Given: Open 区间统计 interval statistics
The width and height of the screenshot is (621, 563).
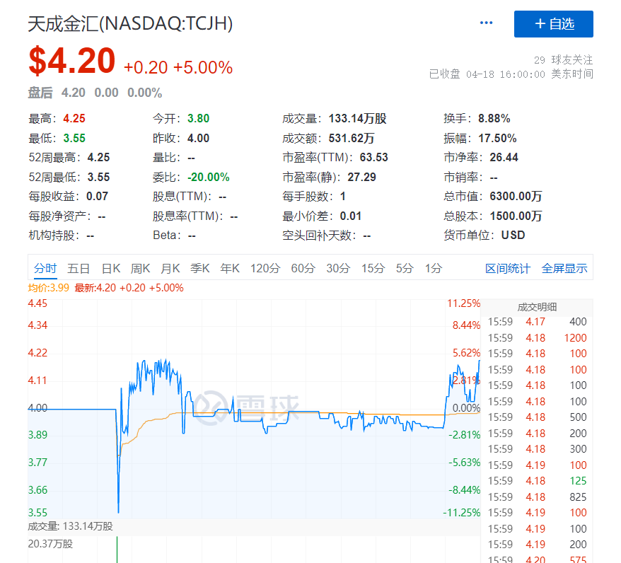Looking at the screenshot, I should click(x=507, y=269).
